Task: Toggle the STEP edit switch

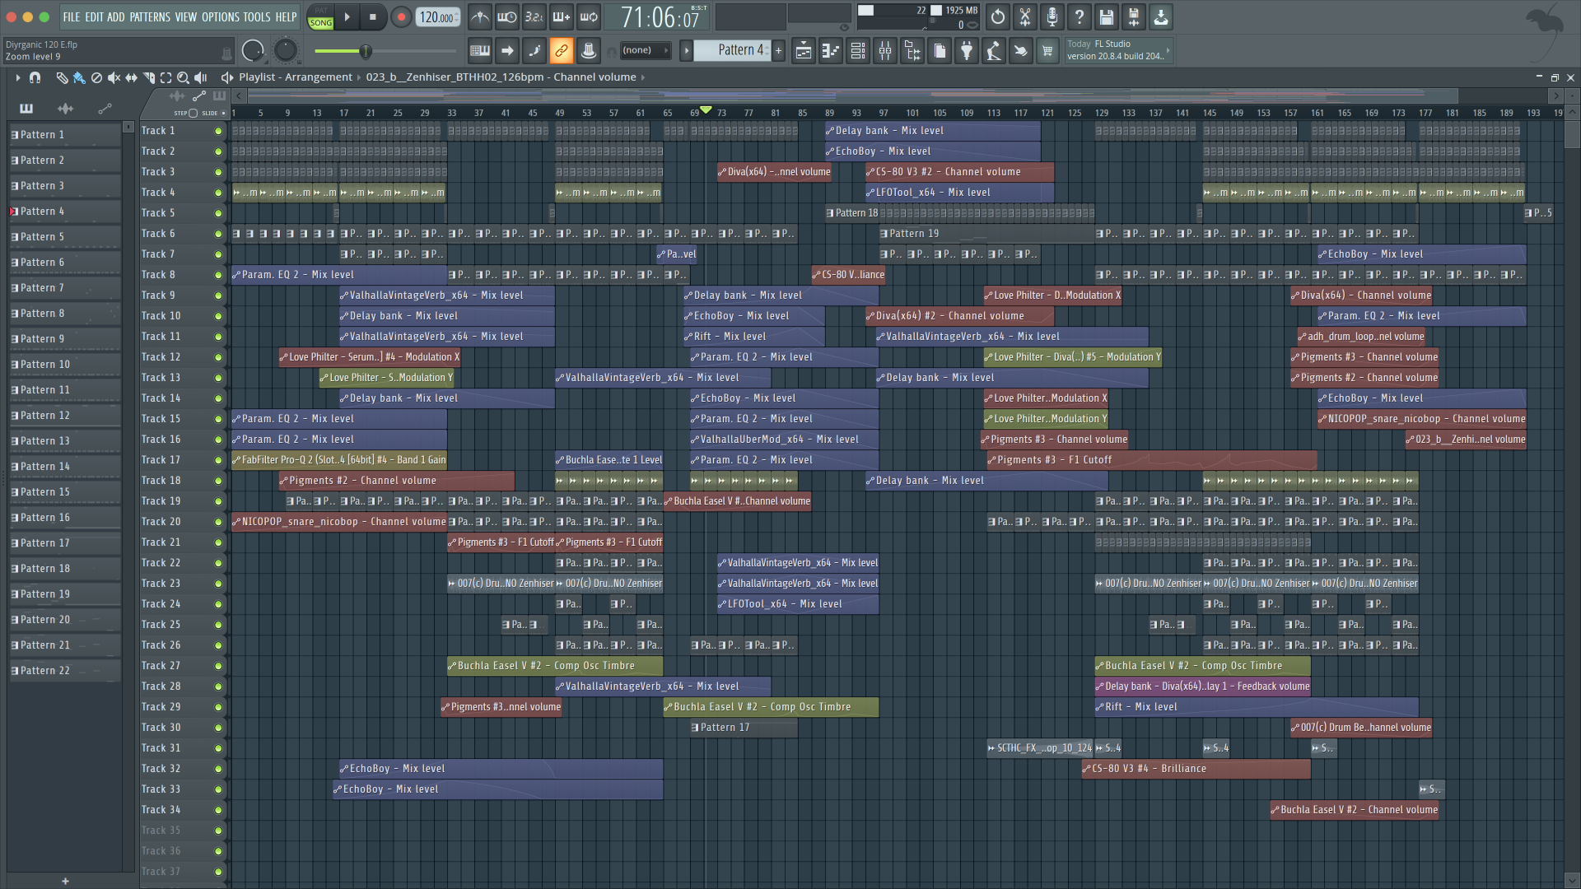Action: [x=194, y=113]
